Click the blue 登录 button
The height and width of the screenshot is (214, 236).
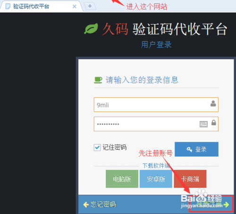tap(196, 149)
